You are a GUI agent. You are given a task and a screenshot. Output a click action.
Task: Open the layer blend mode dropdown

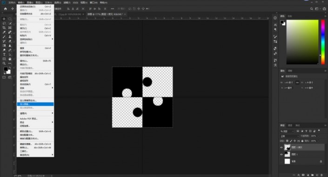coord(289,136)
